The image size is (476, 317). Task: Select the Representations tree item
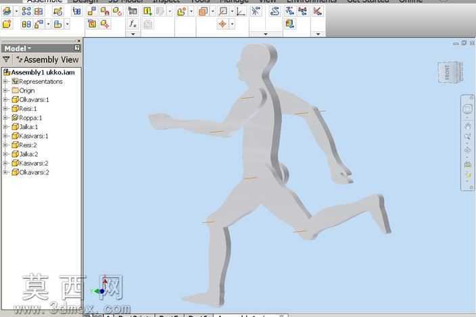37,81
